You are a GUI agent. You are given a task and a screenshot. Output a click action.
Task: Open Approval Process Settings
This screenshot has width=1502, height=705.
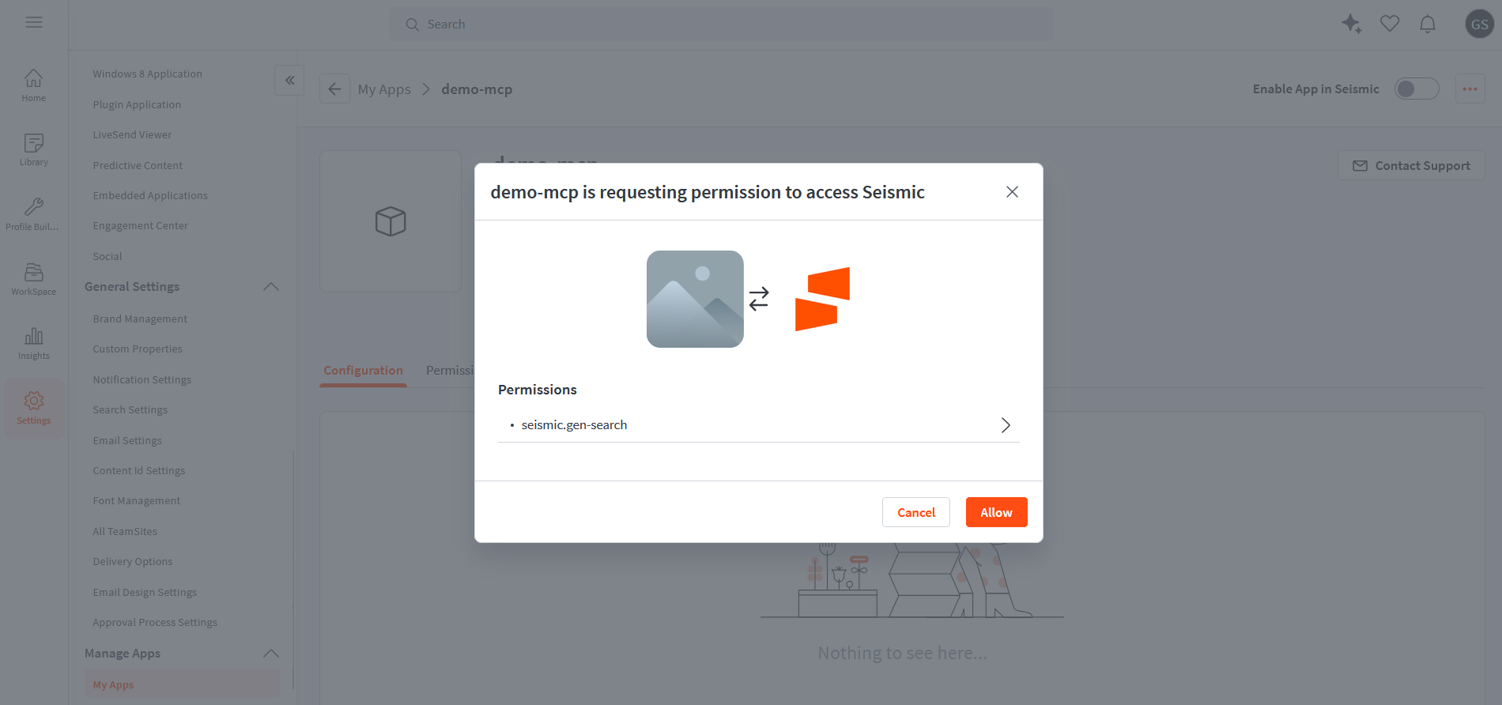155,622
